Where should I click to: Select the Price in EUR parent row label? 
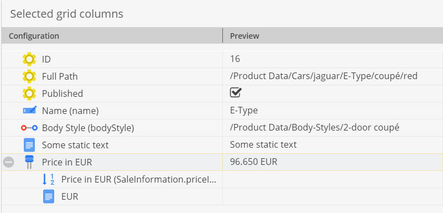click(67, 163)
